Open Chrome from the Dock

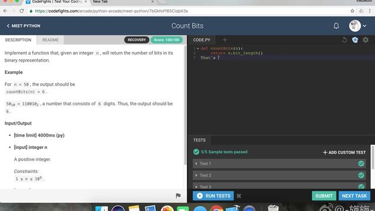[x=216, y=209]
